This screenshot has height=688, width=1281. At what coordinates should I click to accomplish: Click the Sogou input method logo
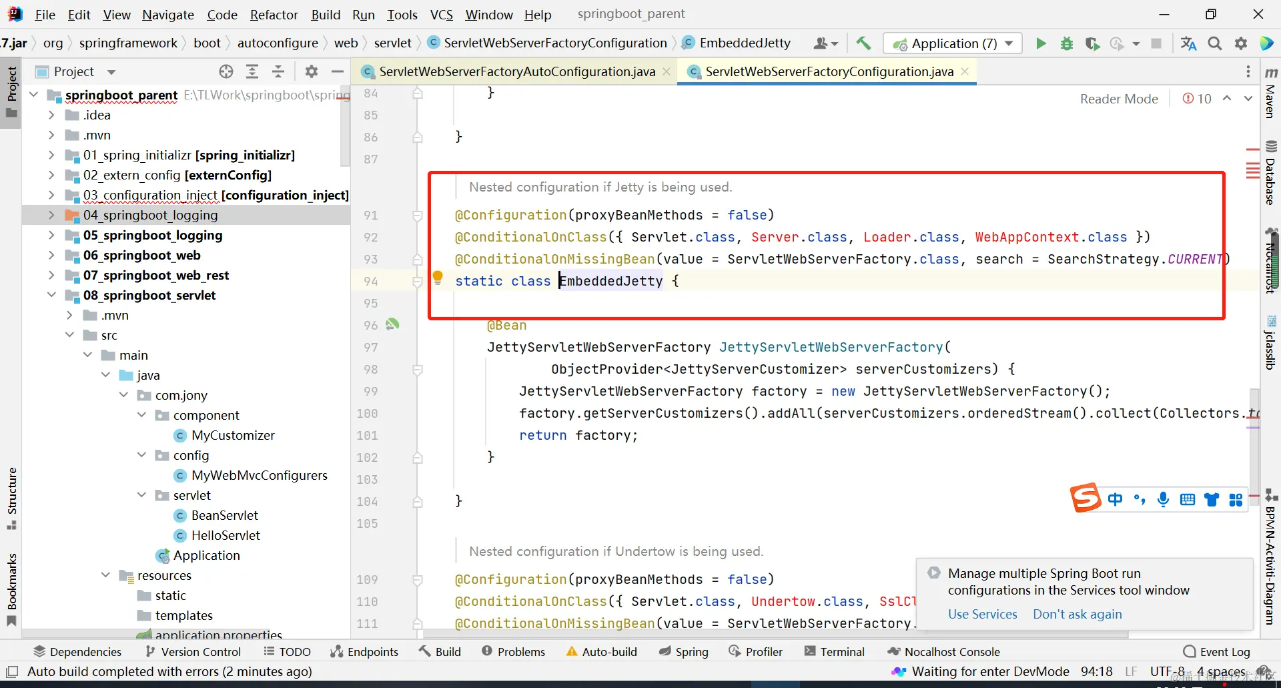pos(1086,498)
